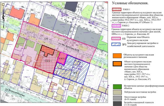Image resolution: width=164 pixels, height=106 pixels.
Task: Click the beige low-rise buildings swatch
Action: tap(117, 92)
